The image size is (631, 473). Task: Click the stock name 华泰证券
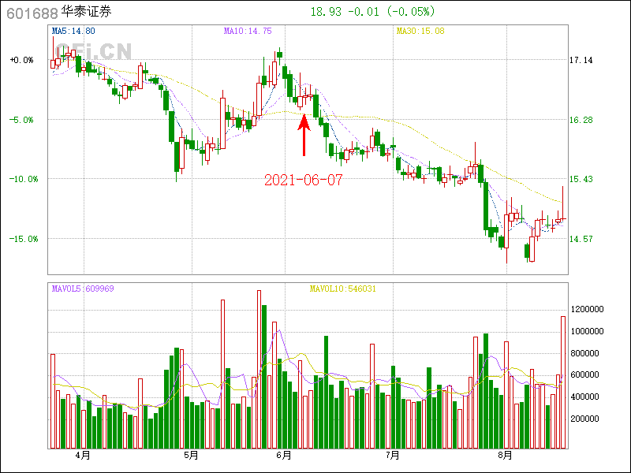point(86,13)
